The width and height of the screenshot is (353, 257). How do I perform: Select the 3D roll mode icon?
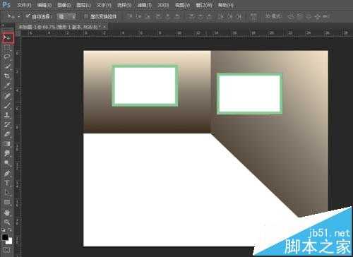coord(299,16)
